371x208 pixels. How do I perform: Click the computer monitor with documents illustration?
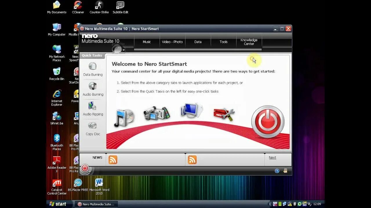click(x=191, y=110)
